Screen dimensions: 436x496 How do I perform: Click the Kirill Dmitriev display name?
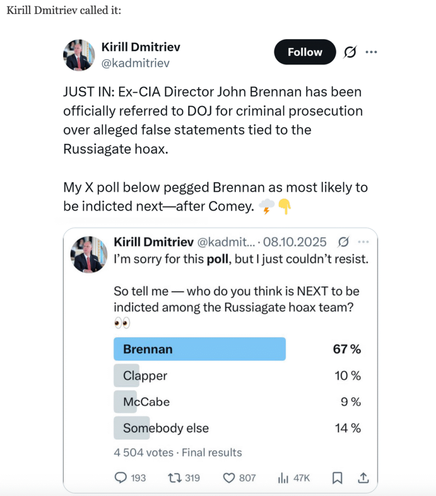(141, 47)
